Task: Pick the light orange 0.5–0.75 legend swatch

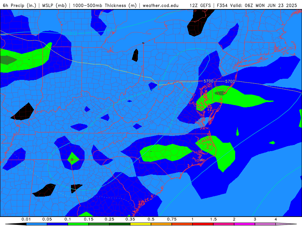Action: point(162,224)
